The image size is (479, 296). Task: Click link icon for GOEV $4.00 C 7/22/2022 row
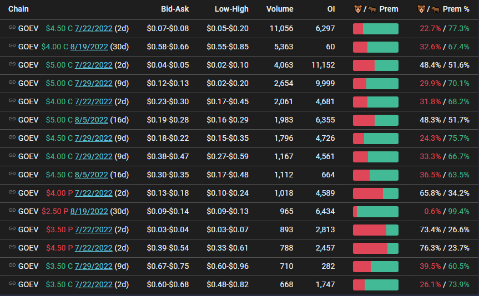pos(12,101)
